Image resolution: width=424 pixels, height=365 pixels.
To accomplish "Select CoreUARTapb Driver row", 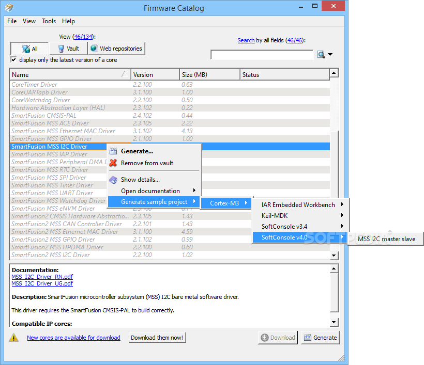I will coord(170,92).
